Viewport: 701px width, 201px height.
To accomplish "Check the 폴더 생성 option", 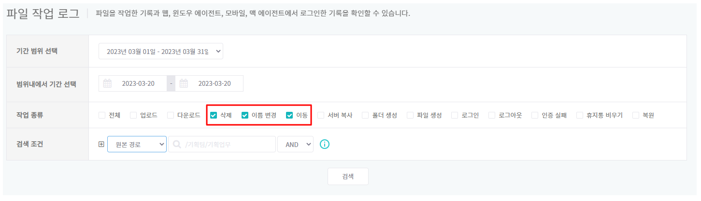I will [365, 115].
